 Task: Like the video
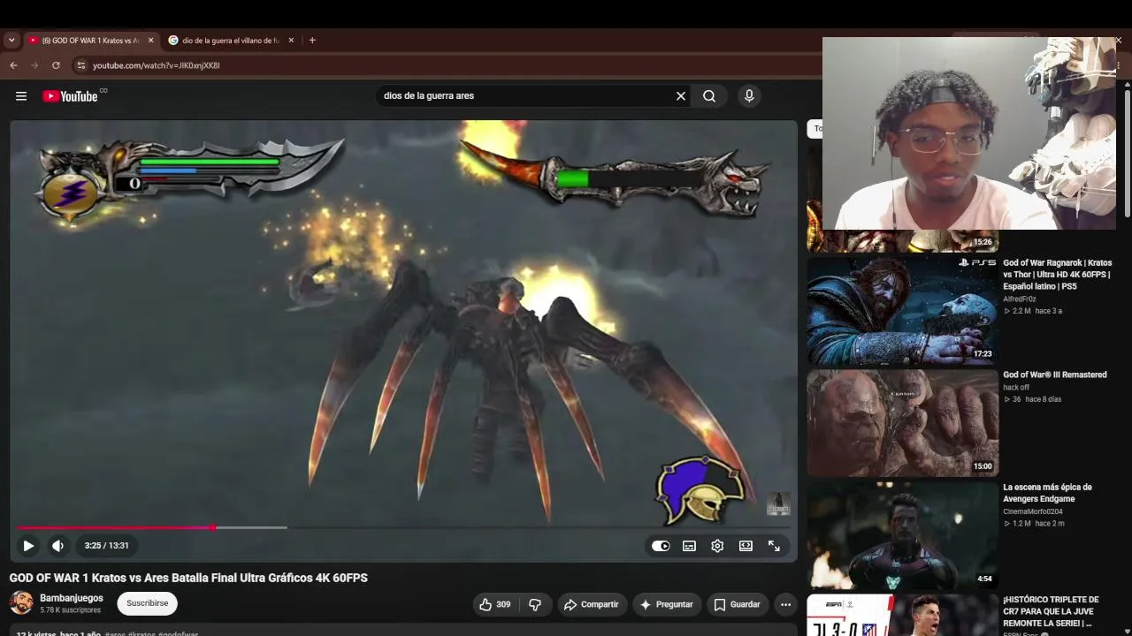[x=495, y=604]
